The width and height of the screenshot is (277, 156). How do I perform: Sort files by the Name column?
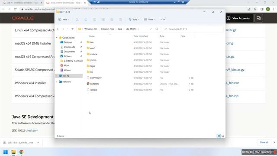[x=91, y=36]
